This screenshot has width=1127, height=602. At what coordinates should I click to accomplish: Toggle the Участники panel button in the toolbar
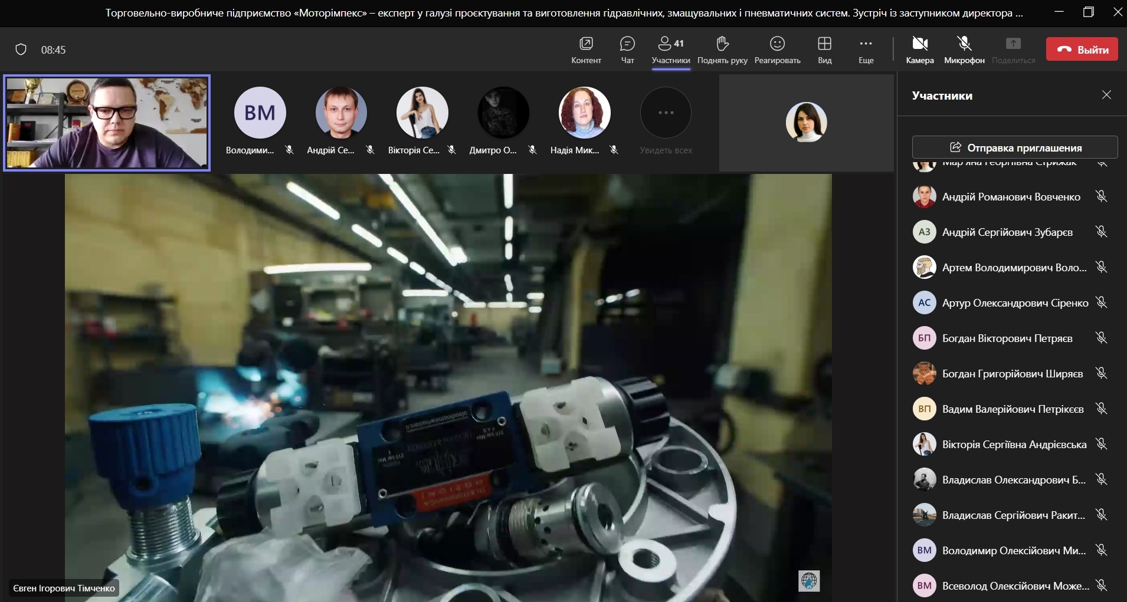pyautogui.click(x=671, y=50)
